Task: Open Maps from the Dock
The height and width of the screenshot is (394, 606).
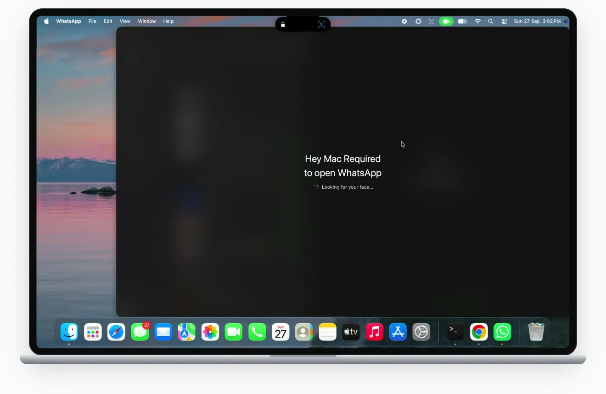Action: coord(187,332)
